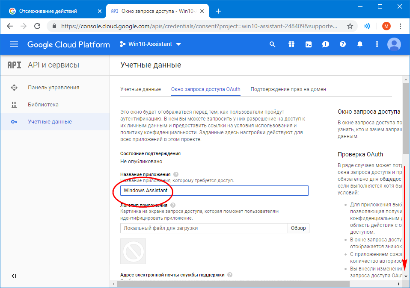
Task: Click horizontal scrollbar right arrow
Action: [399, 284]
